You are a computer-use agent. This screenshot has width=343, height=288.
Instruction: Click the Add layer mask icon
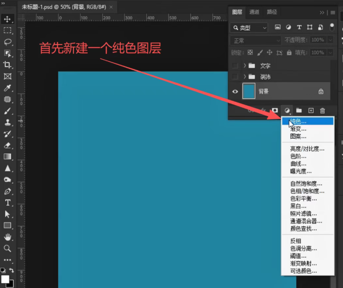[x=275, y=110]
